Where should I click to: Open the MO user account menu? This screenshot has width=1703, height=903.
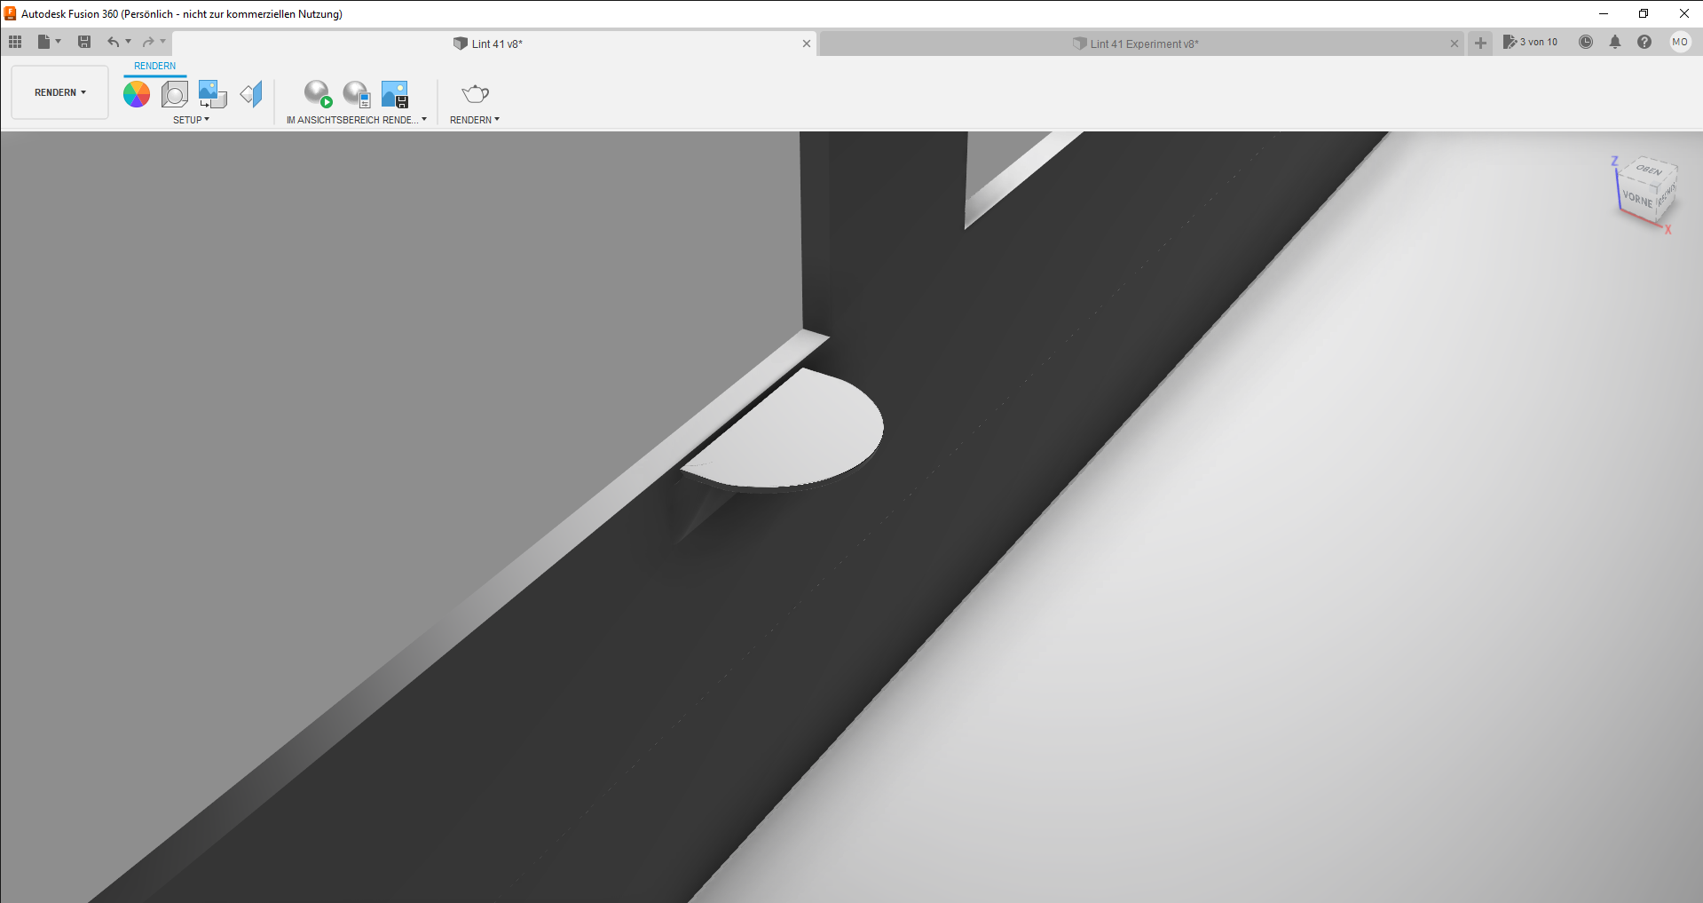[1680, 42]
